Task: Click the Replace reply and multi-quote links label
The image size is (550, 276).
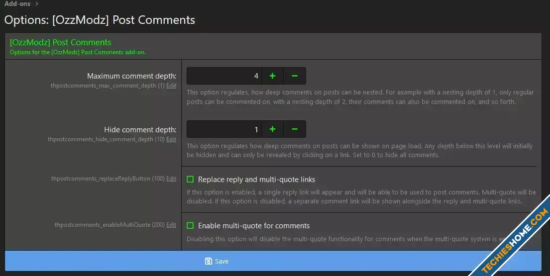Action: click(256, 180)
